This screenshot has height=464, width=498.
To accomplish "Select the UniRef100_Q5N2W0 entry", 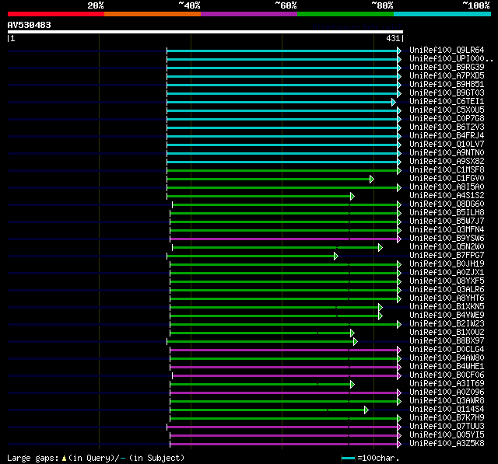I will click(x=447, y=247).
